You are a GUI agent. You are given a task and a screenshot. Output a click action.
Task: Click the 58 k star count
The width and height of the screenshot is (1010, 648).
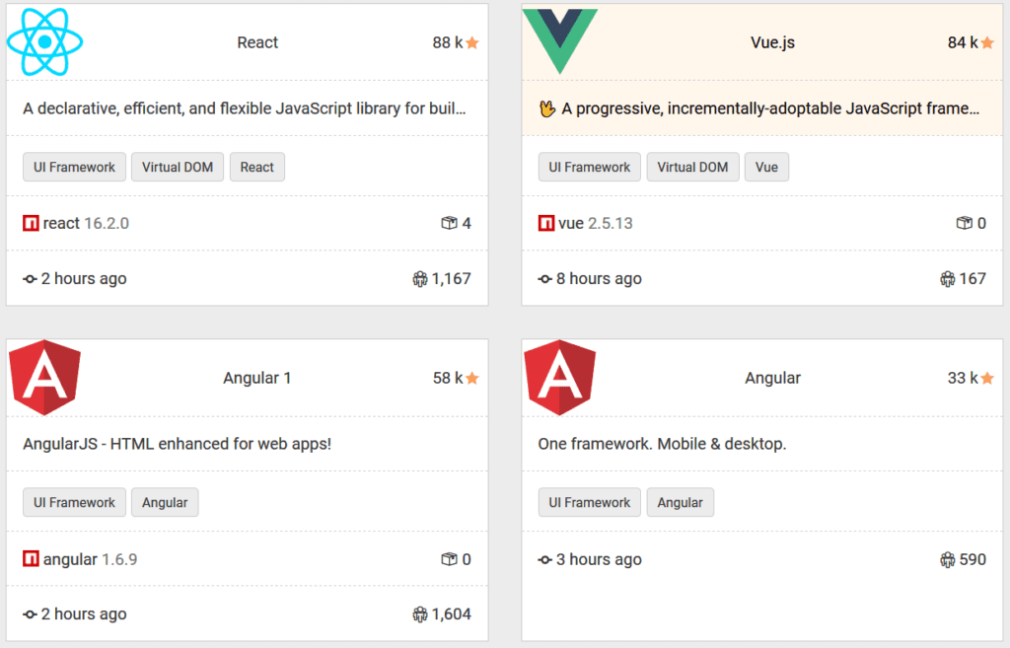pos(448,378)
